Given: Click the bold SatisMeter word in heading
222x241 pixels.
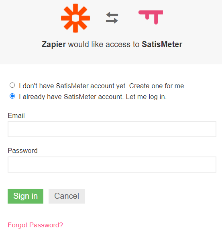Looking at the screenshot, I should pos(162,44).
